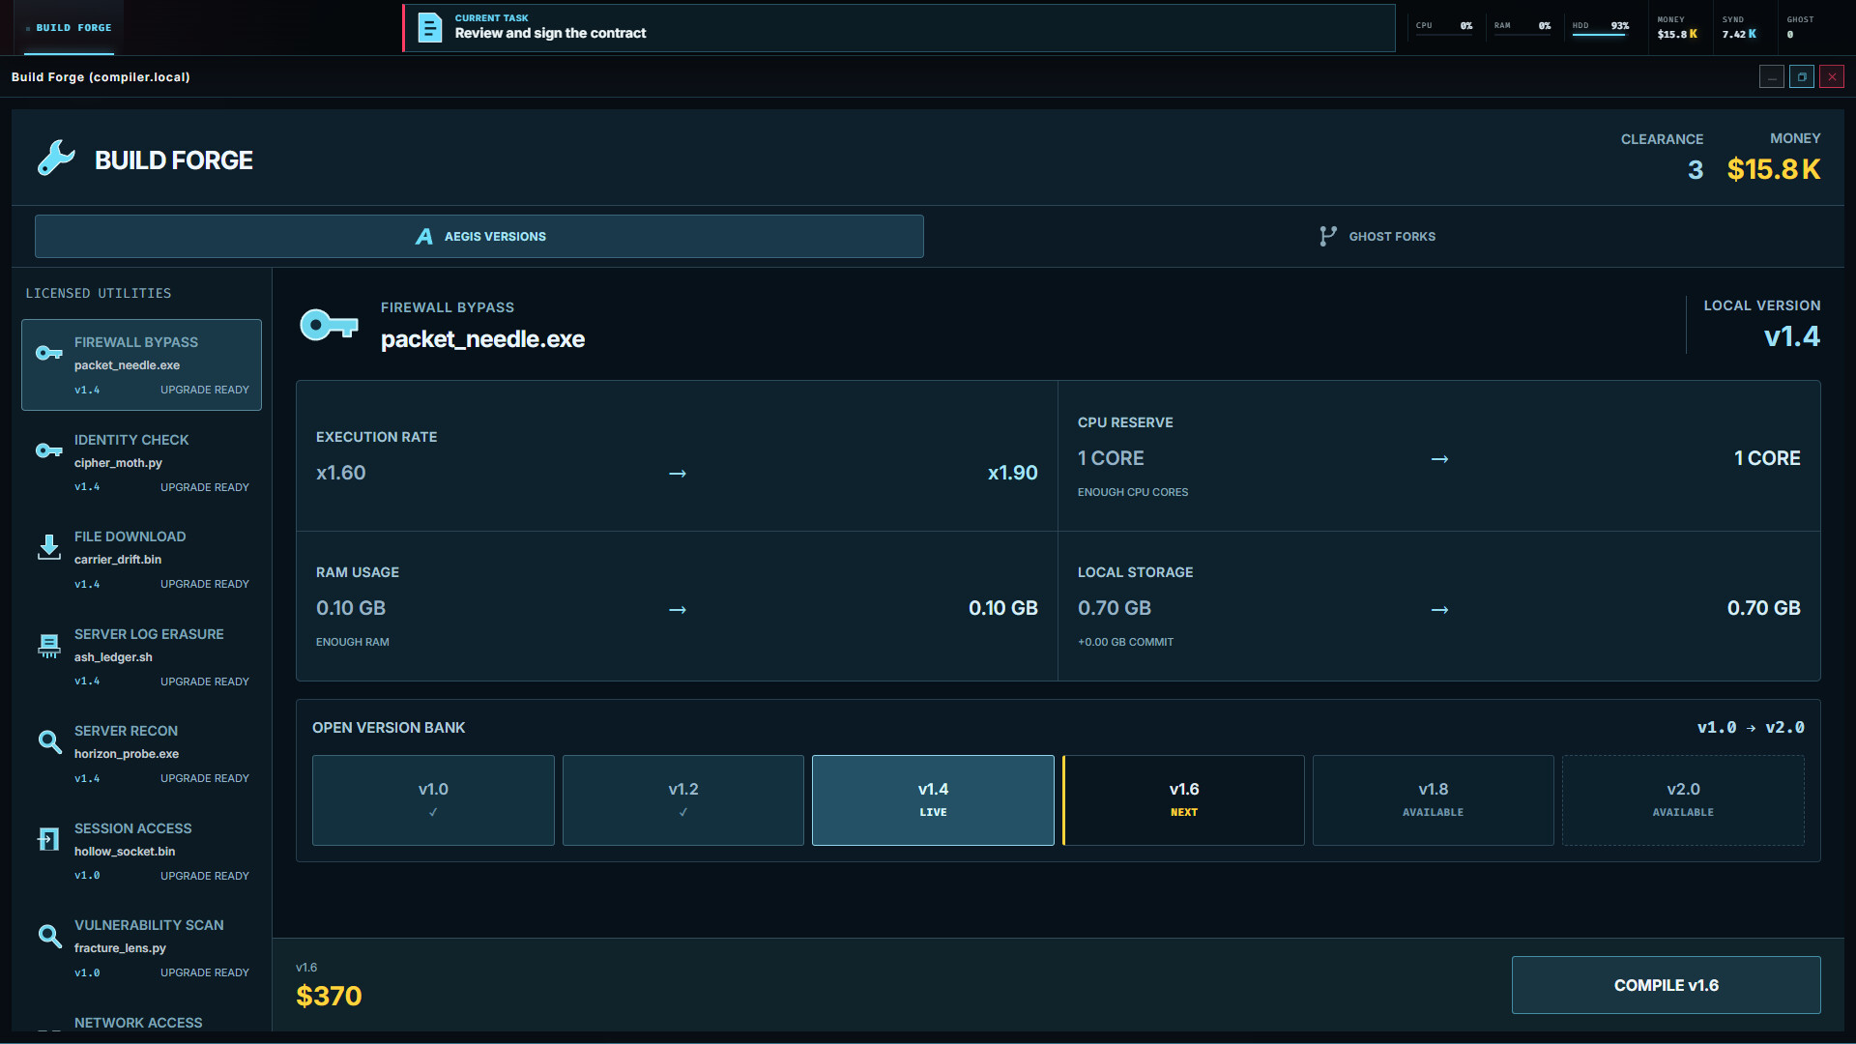Click the Compile v1.6 button

[1667, 985]
